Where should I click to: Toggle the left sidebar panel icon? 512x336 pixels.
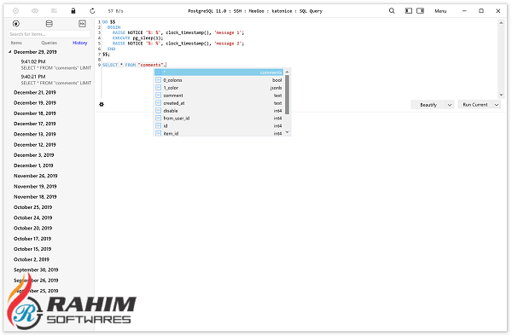click(x=409, y=11)
